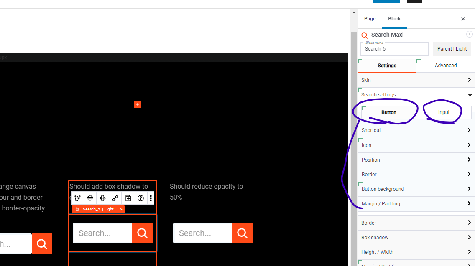Viewport: 475px width, 266px height.
Task: Click the orange plus to add a block
Action: [x=138, y=104]
